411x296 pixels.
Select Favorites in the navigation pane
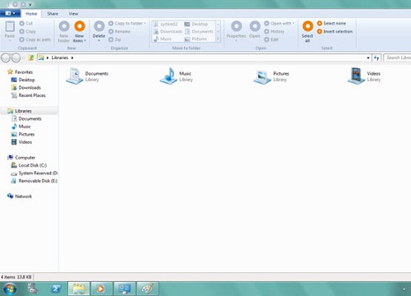click(x=21, y=72)
